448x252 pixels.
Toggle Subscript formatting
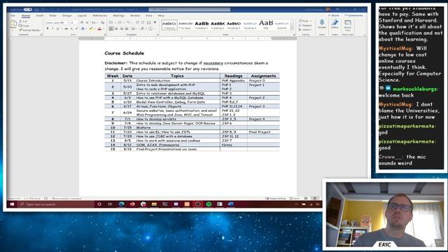[x=71, y=29]
